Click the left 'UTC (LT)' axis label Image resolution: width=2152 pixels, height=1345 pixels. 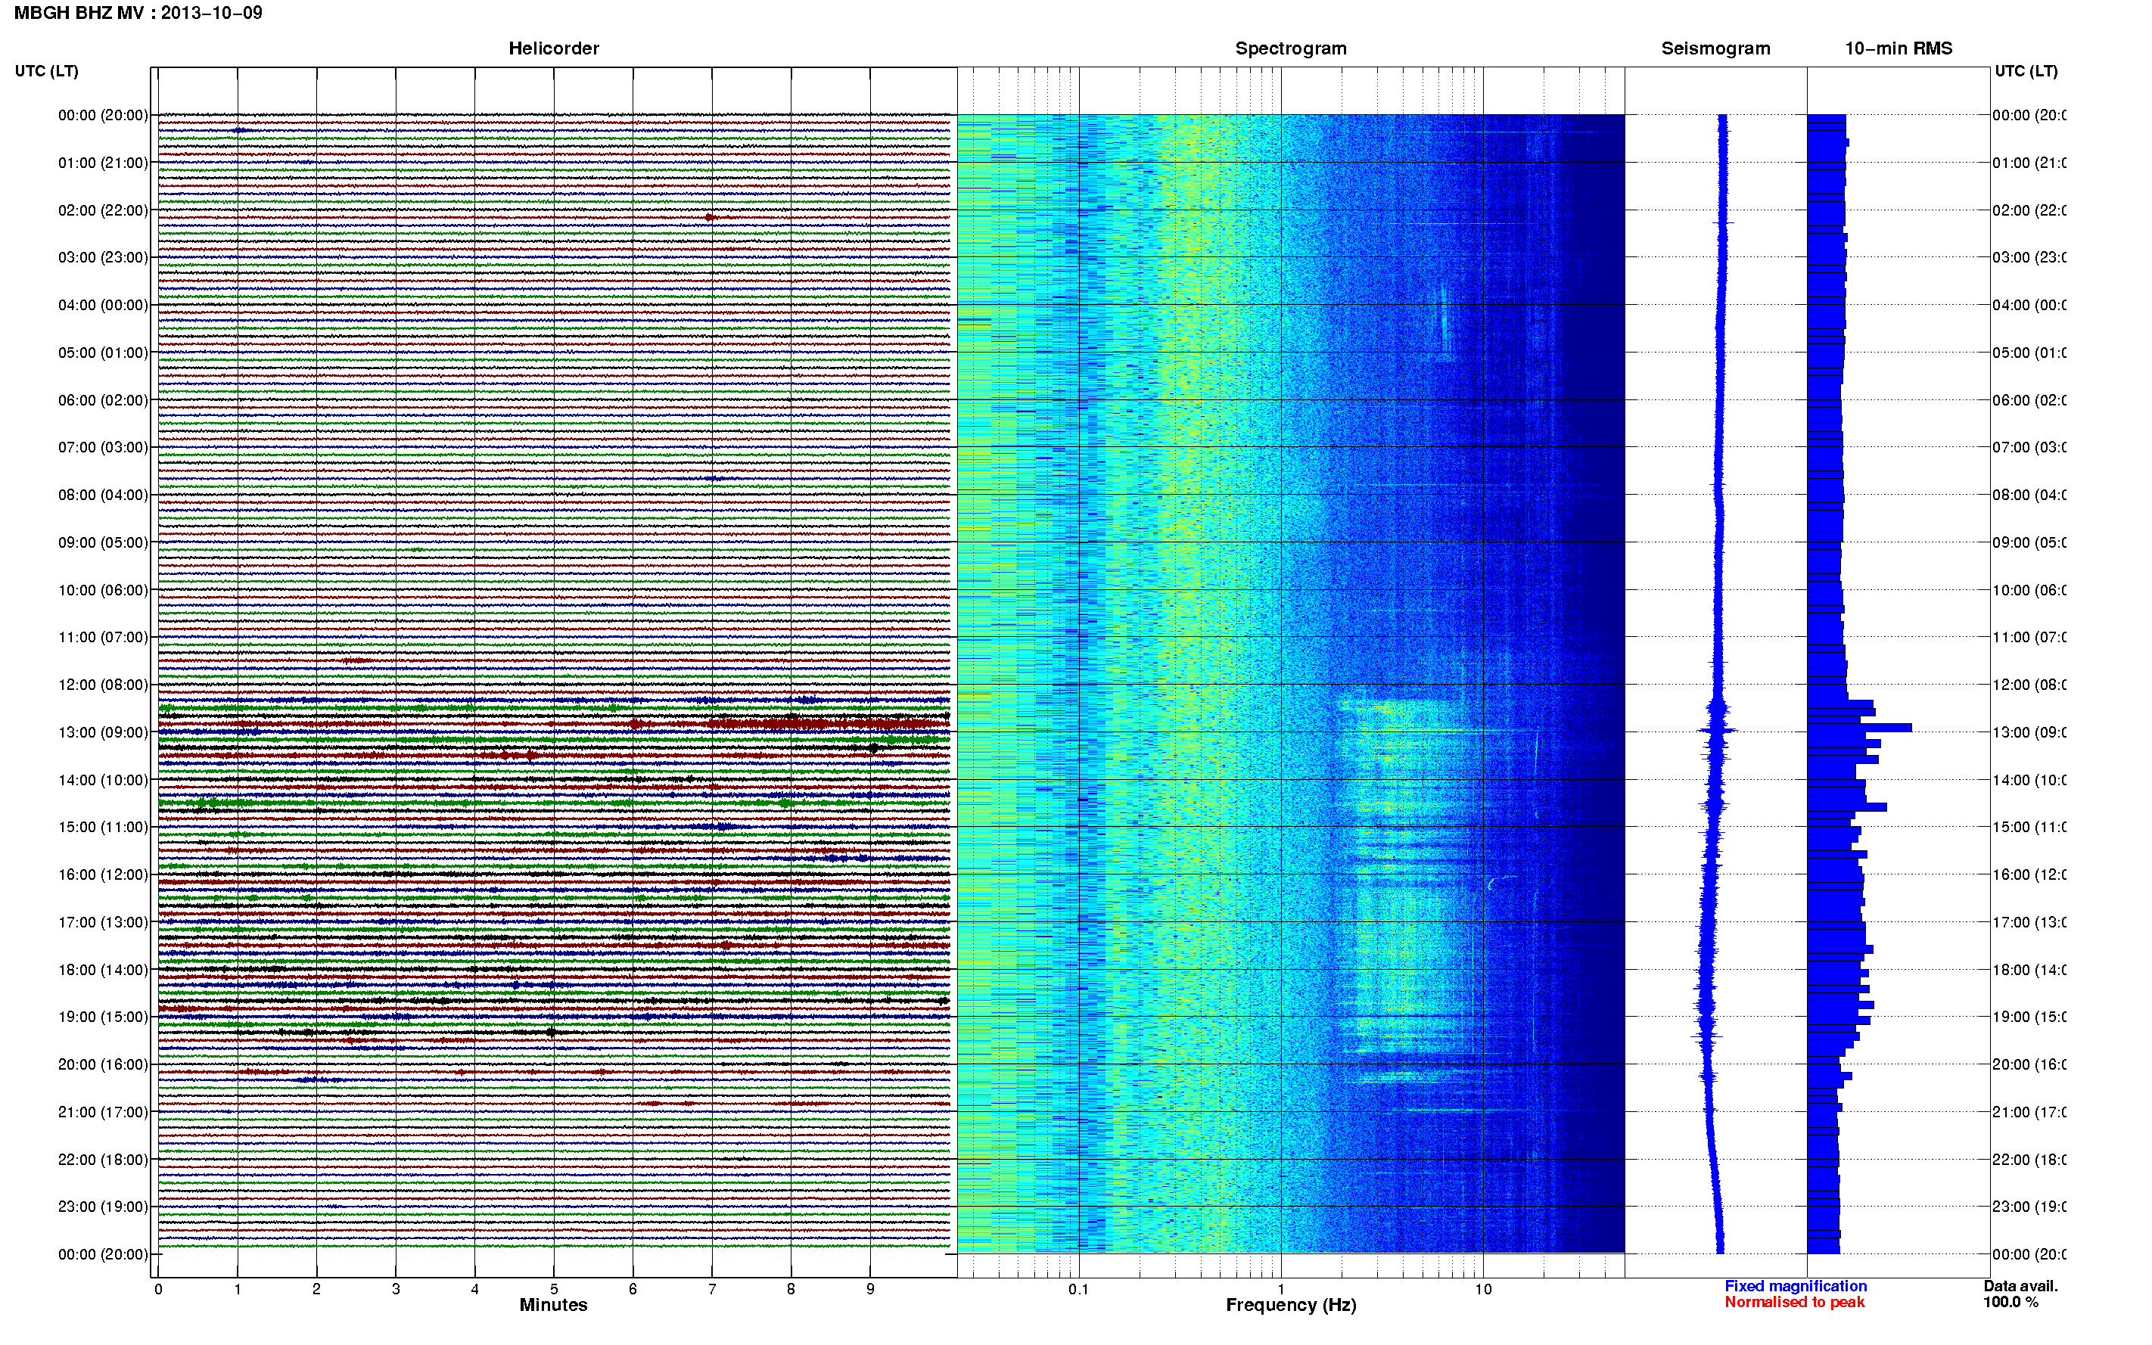click(46, 71)
